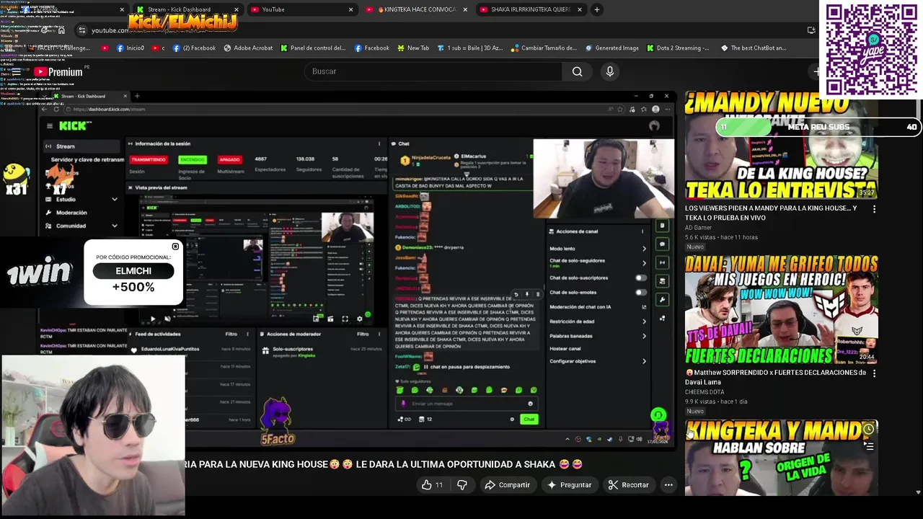Click the Recortar button
The height and width of the screenshot is (519, 923).
pyautogui.click(x=628, y=485)
